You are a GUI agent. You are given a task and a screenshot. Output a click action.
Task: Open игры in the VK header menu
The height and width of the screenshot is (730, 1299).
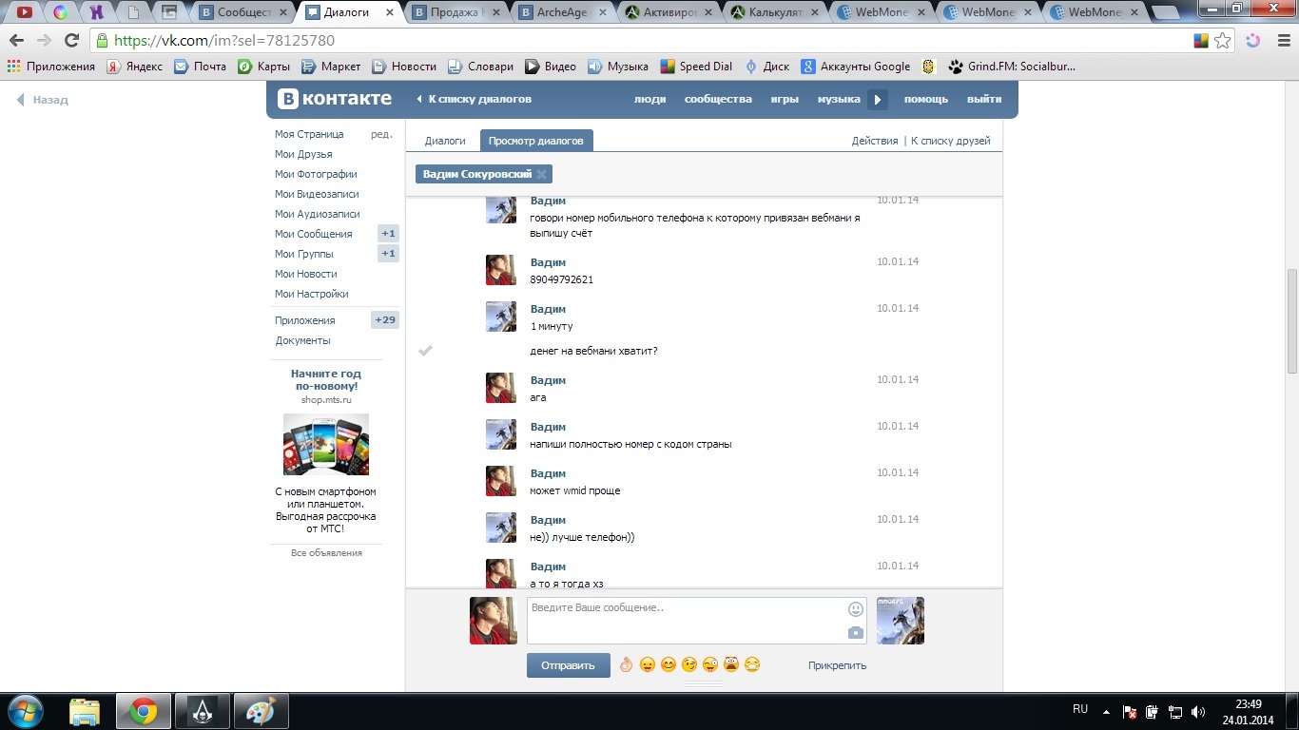tap(785, 99)
